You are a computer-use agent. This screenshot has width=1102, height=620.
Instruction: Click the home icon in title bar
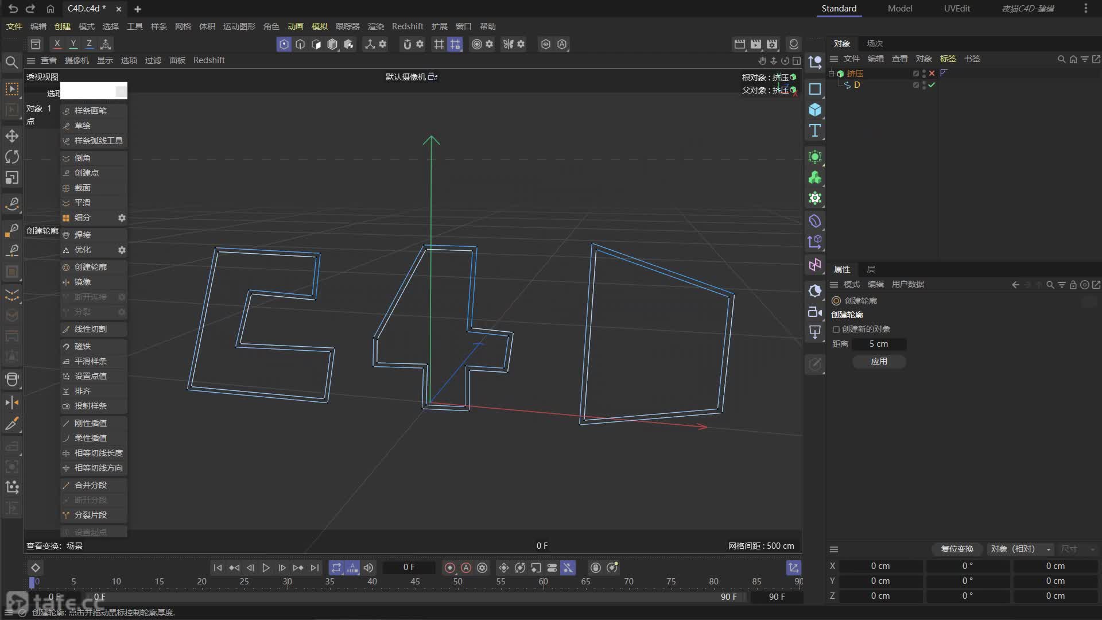(x=51, y=9)
